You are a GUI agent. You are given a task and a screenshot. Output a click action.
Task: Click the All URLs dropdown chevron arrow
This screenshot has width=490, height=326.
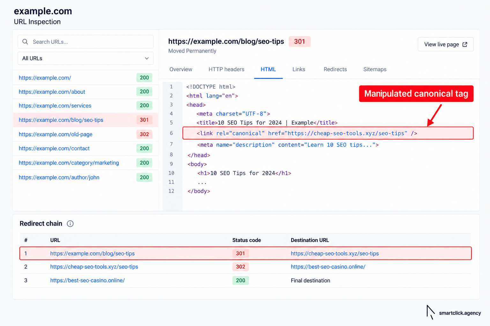point(147,58)
